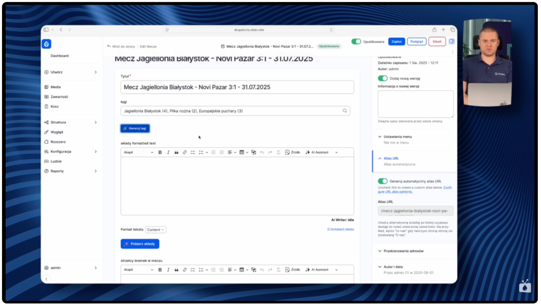
Task: Click the Generuj tagi button
Action: click(x=135, y=128)
